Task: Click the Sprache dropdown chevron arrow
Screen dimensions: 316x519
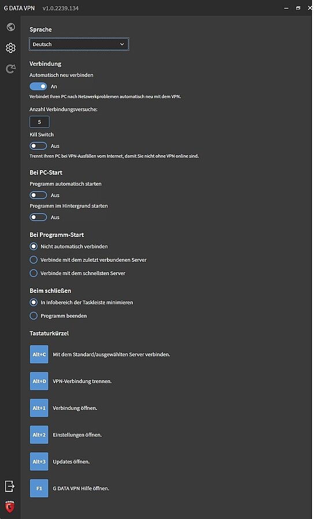Action: click(122, 44)
